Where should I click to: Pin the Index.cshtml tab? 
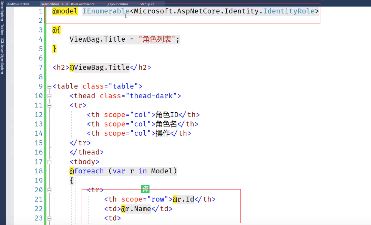click(x=62, y=4)
